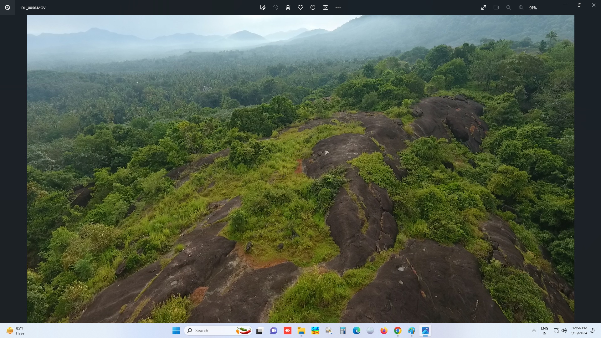Click the landscape photo in viewer

pyautogui.click(x=300, y=169)
